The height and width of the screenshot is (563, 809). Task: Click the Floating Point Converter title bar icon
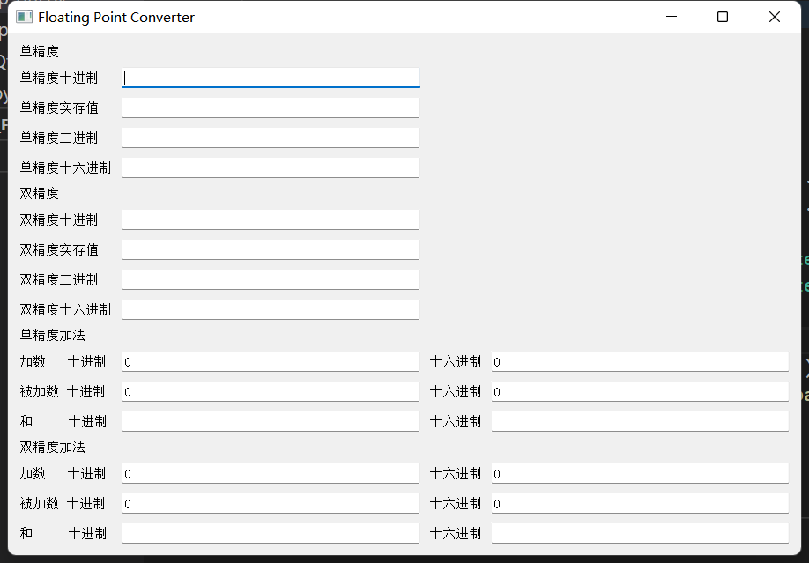click(23, 16)
